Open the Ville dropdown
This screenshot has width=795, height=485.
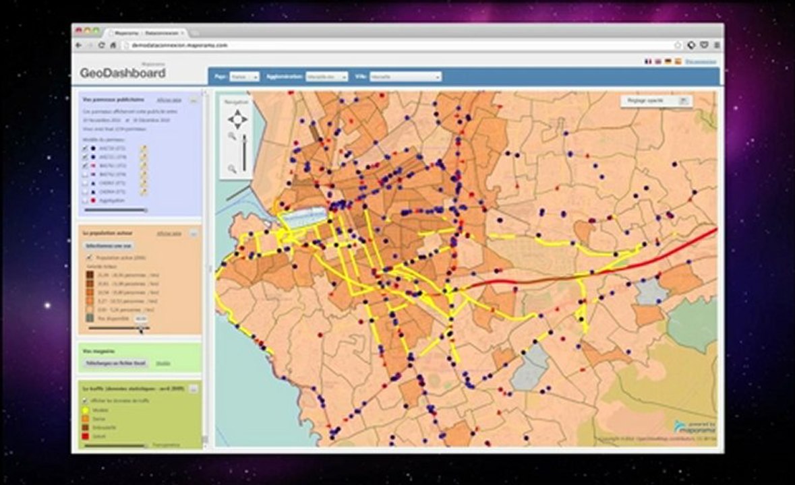click(406, 76)
